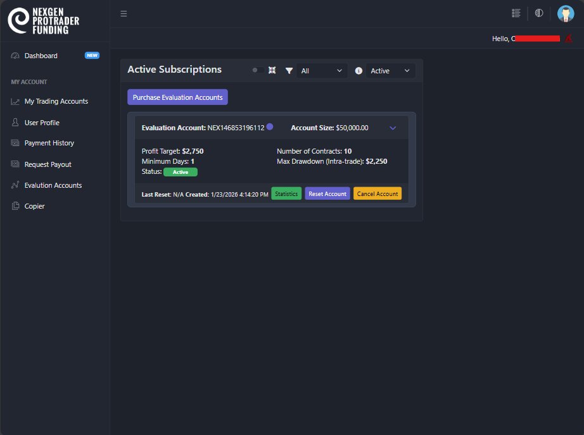The image size is (584, 435).
Task: Click the purple status dot by account number
Action: point(270,127)
